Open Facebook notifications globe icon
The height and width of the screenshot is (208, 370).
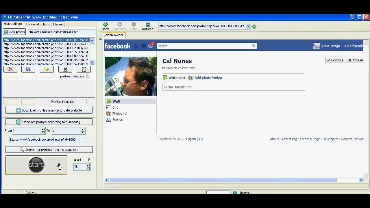(x=150, y=46)
